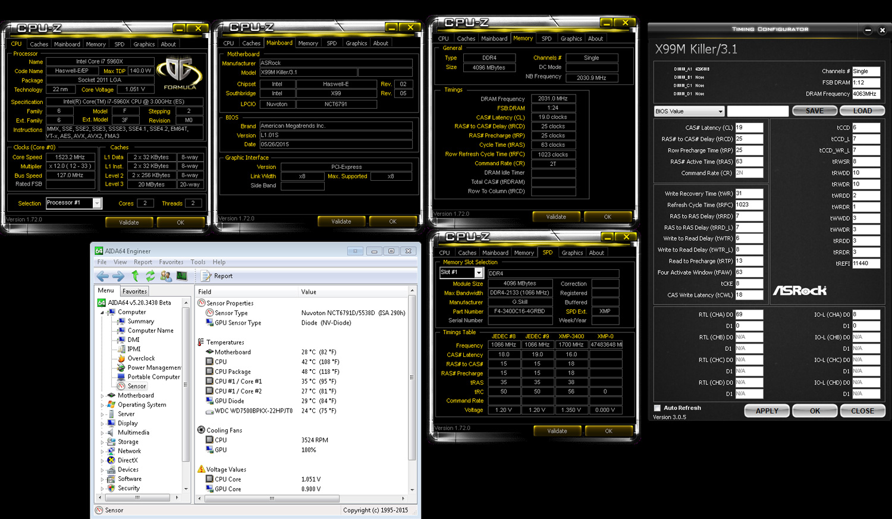Screen dimensions: 892x519
Task: Click the Refresh Cycle Time (tRFC) field
Action: click(x=749, y=205)
